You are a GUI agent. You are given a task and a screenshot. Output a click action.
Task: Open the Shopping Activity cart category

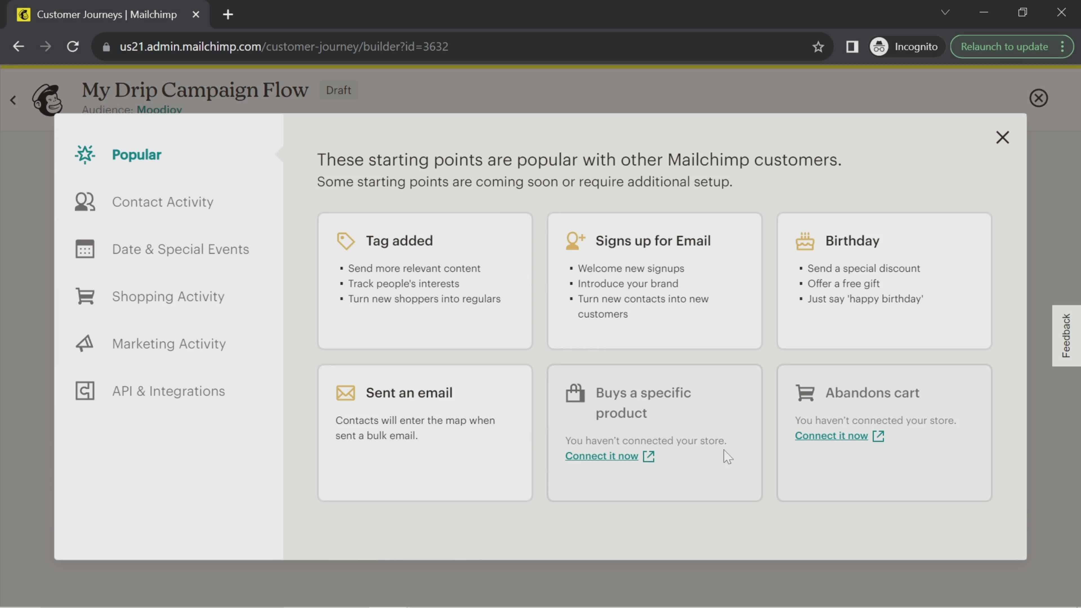[168, 296]
